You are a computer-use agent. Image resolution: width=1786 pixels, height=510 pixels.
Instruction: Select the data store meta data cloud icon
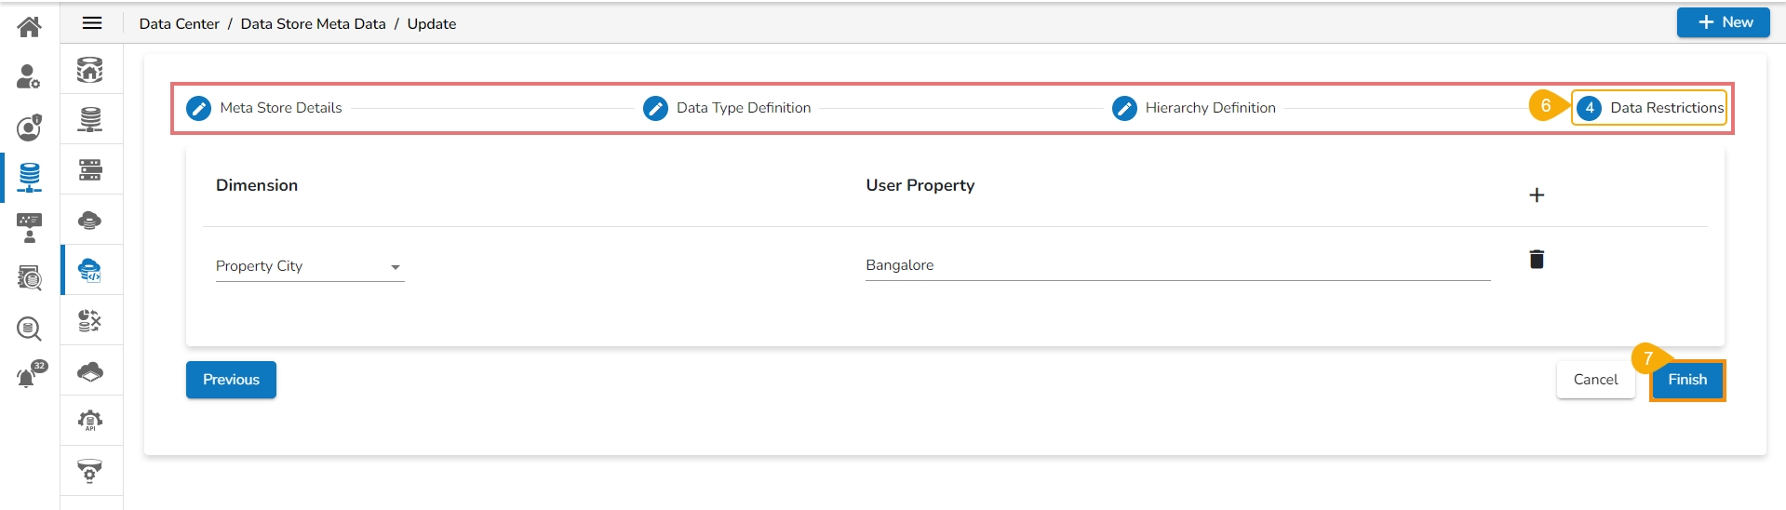point(90,271)
